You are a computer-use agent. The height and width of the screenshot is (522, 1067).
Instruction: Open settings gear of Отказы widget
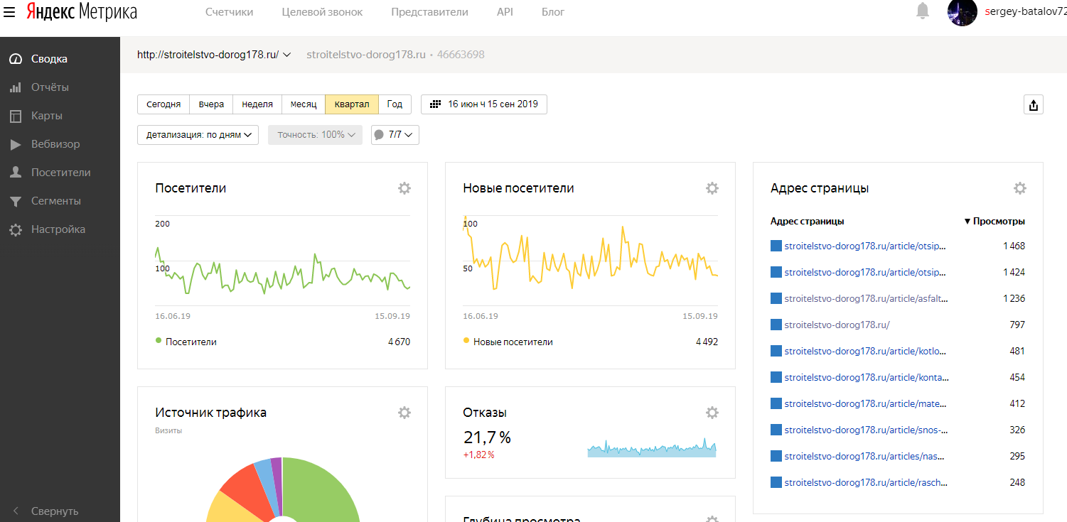pos(712,413)
